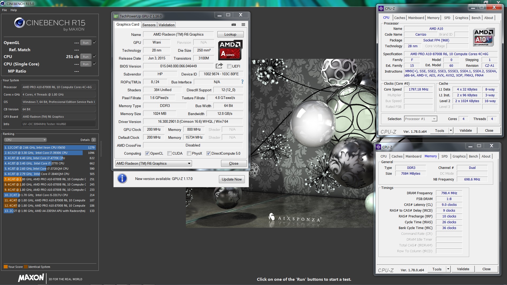The height and width of the screenshot is (285, 507).
Task: Click the Core Speed value in CPU-Z
Action: [418, 89]
